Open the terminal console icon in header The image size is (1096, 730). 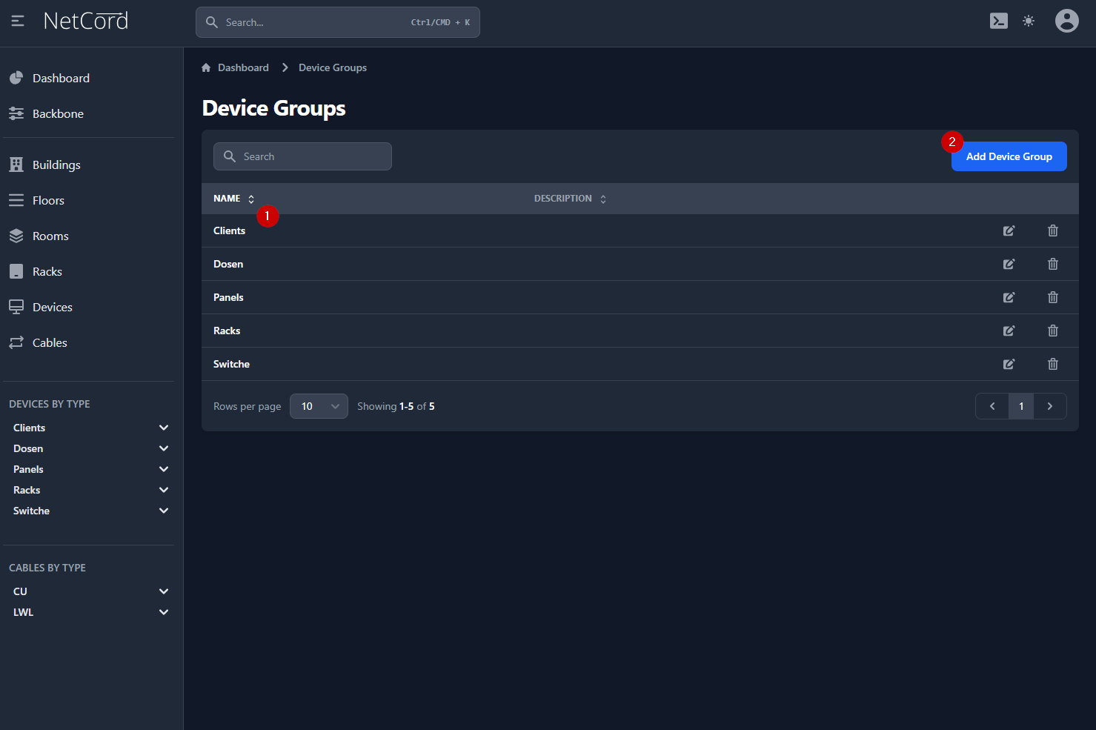point(999,21)
